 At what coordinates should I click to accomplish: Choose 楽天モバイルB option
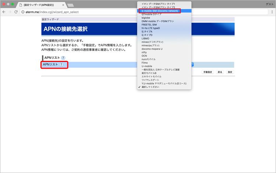pos(164,73)
